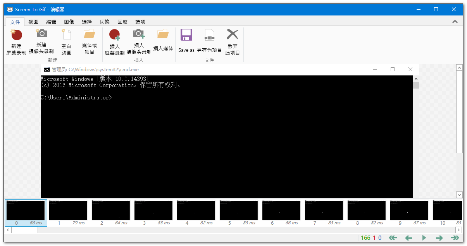Click the Save as floppy disk icon

(x=186, y=35)
